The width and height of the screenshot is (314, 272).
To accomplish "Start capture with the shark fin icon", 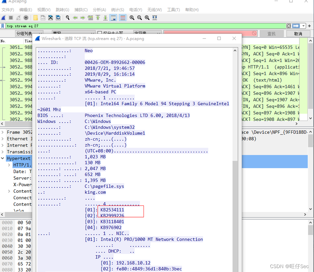I will click(4, 18).
